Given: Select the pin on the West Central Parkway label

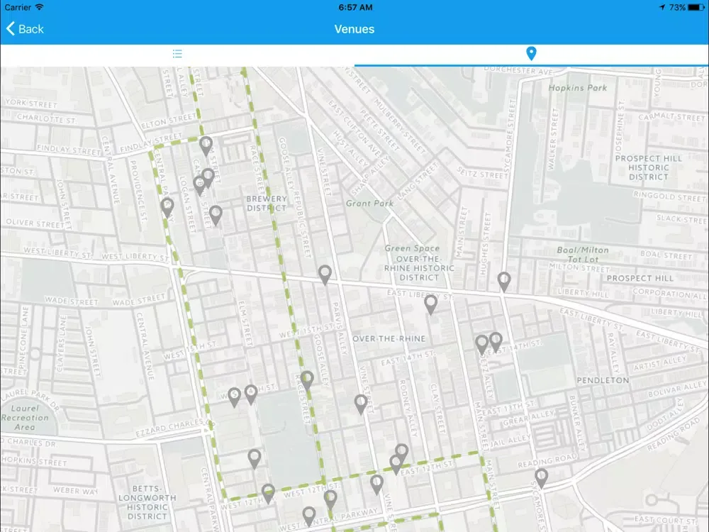Looking at the screenshot, I should [x=309, y=516].
